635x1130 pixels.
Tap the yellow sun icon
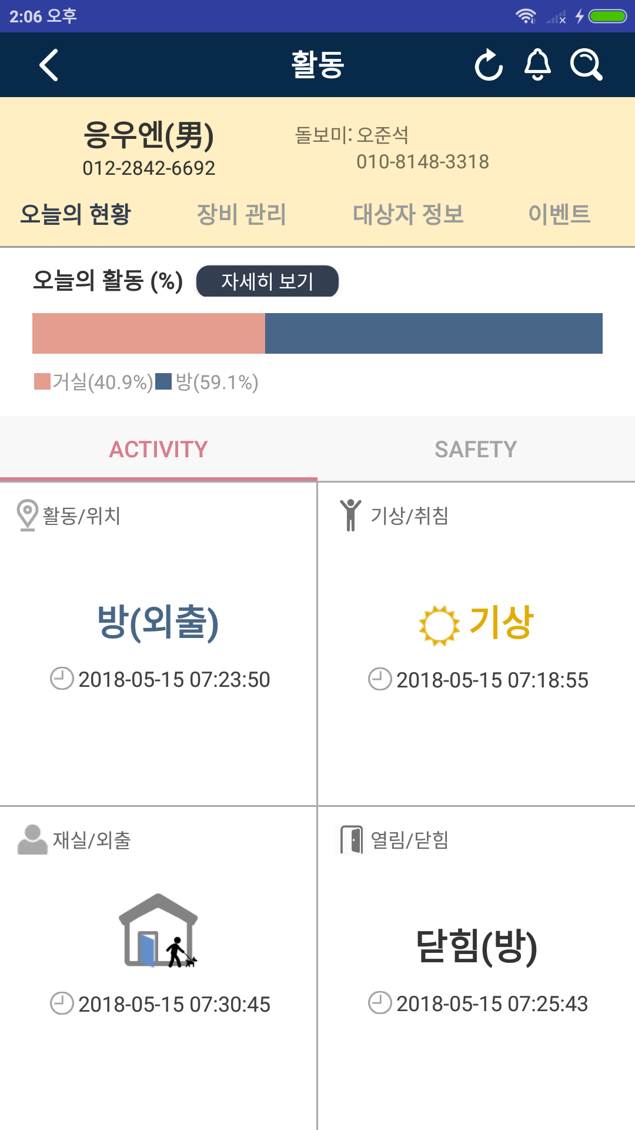pyautogui.click(x=439, y=625)
